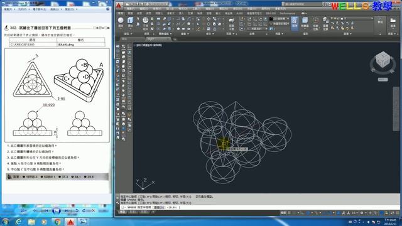Toggle grid display in the status bar

pos(290,213)
